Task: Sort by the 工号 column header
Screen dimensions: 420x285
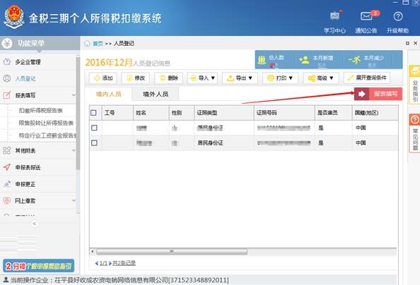Action: tap(117, 113)
